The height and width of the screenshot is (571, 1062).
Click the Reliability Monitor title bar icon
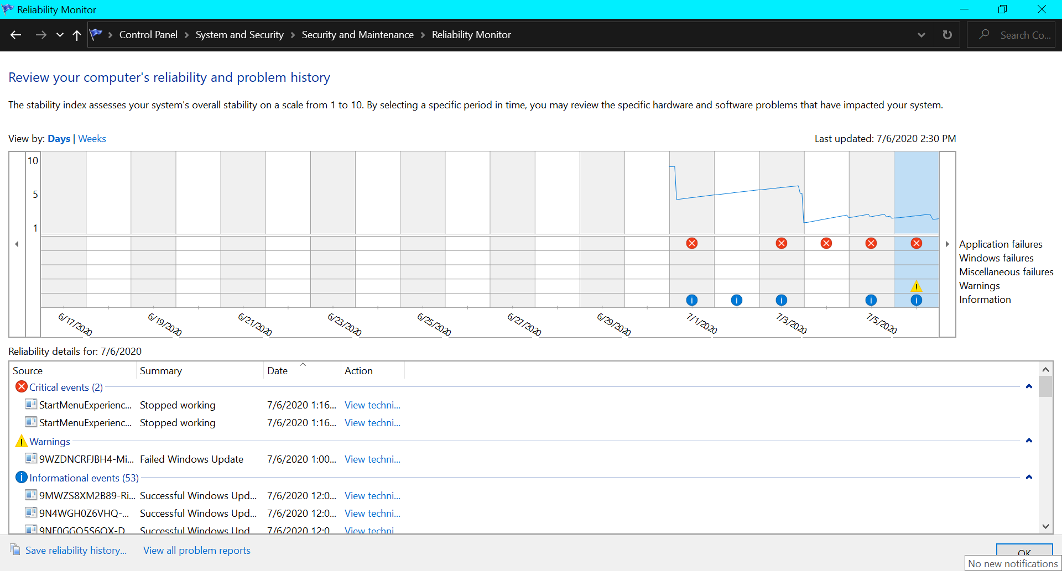(8, 9)
